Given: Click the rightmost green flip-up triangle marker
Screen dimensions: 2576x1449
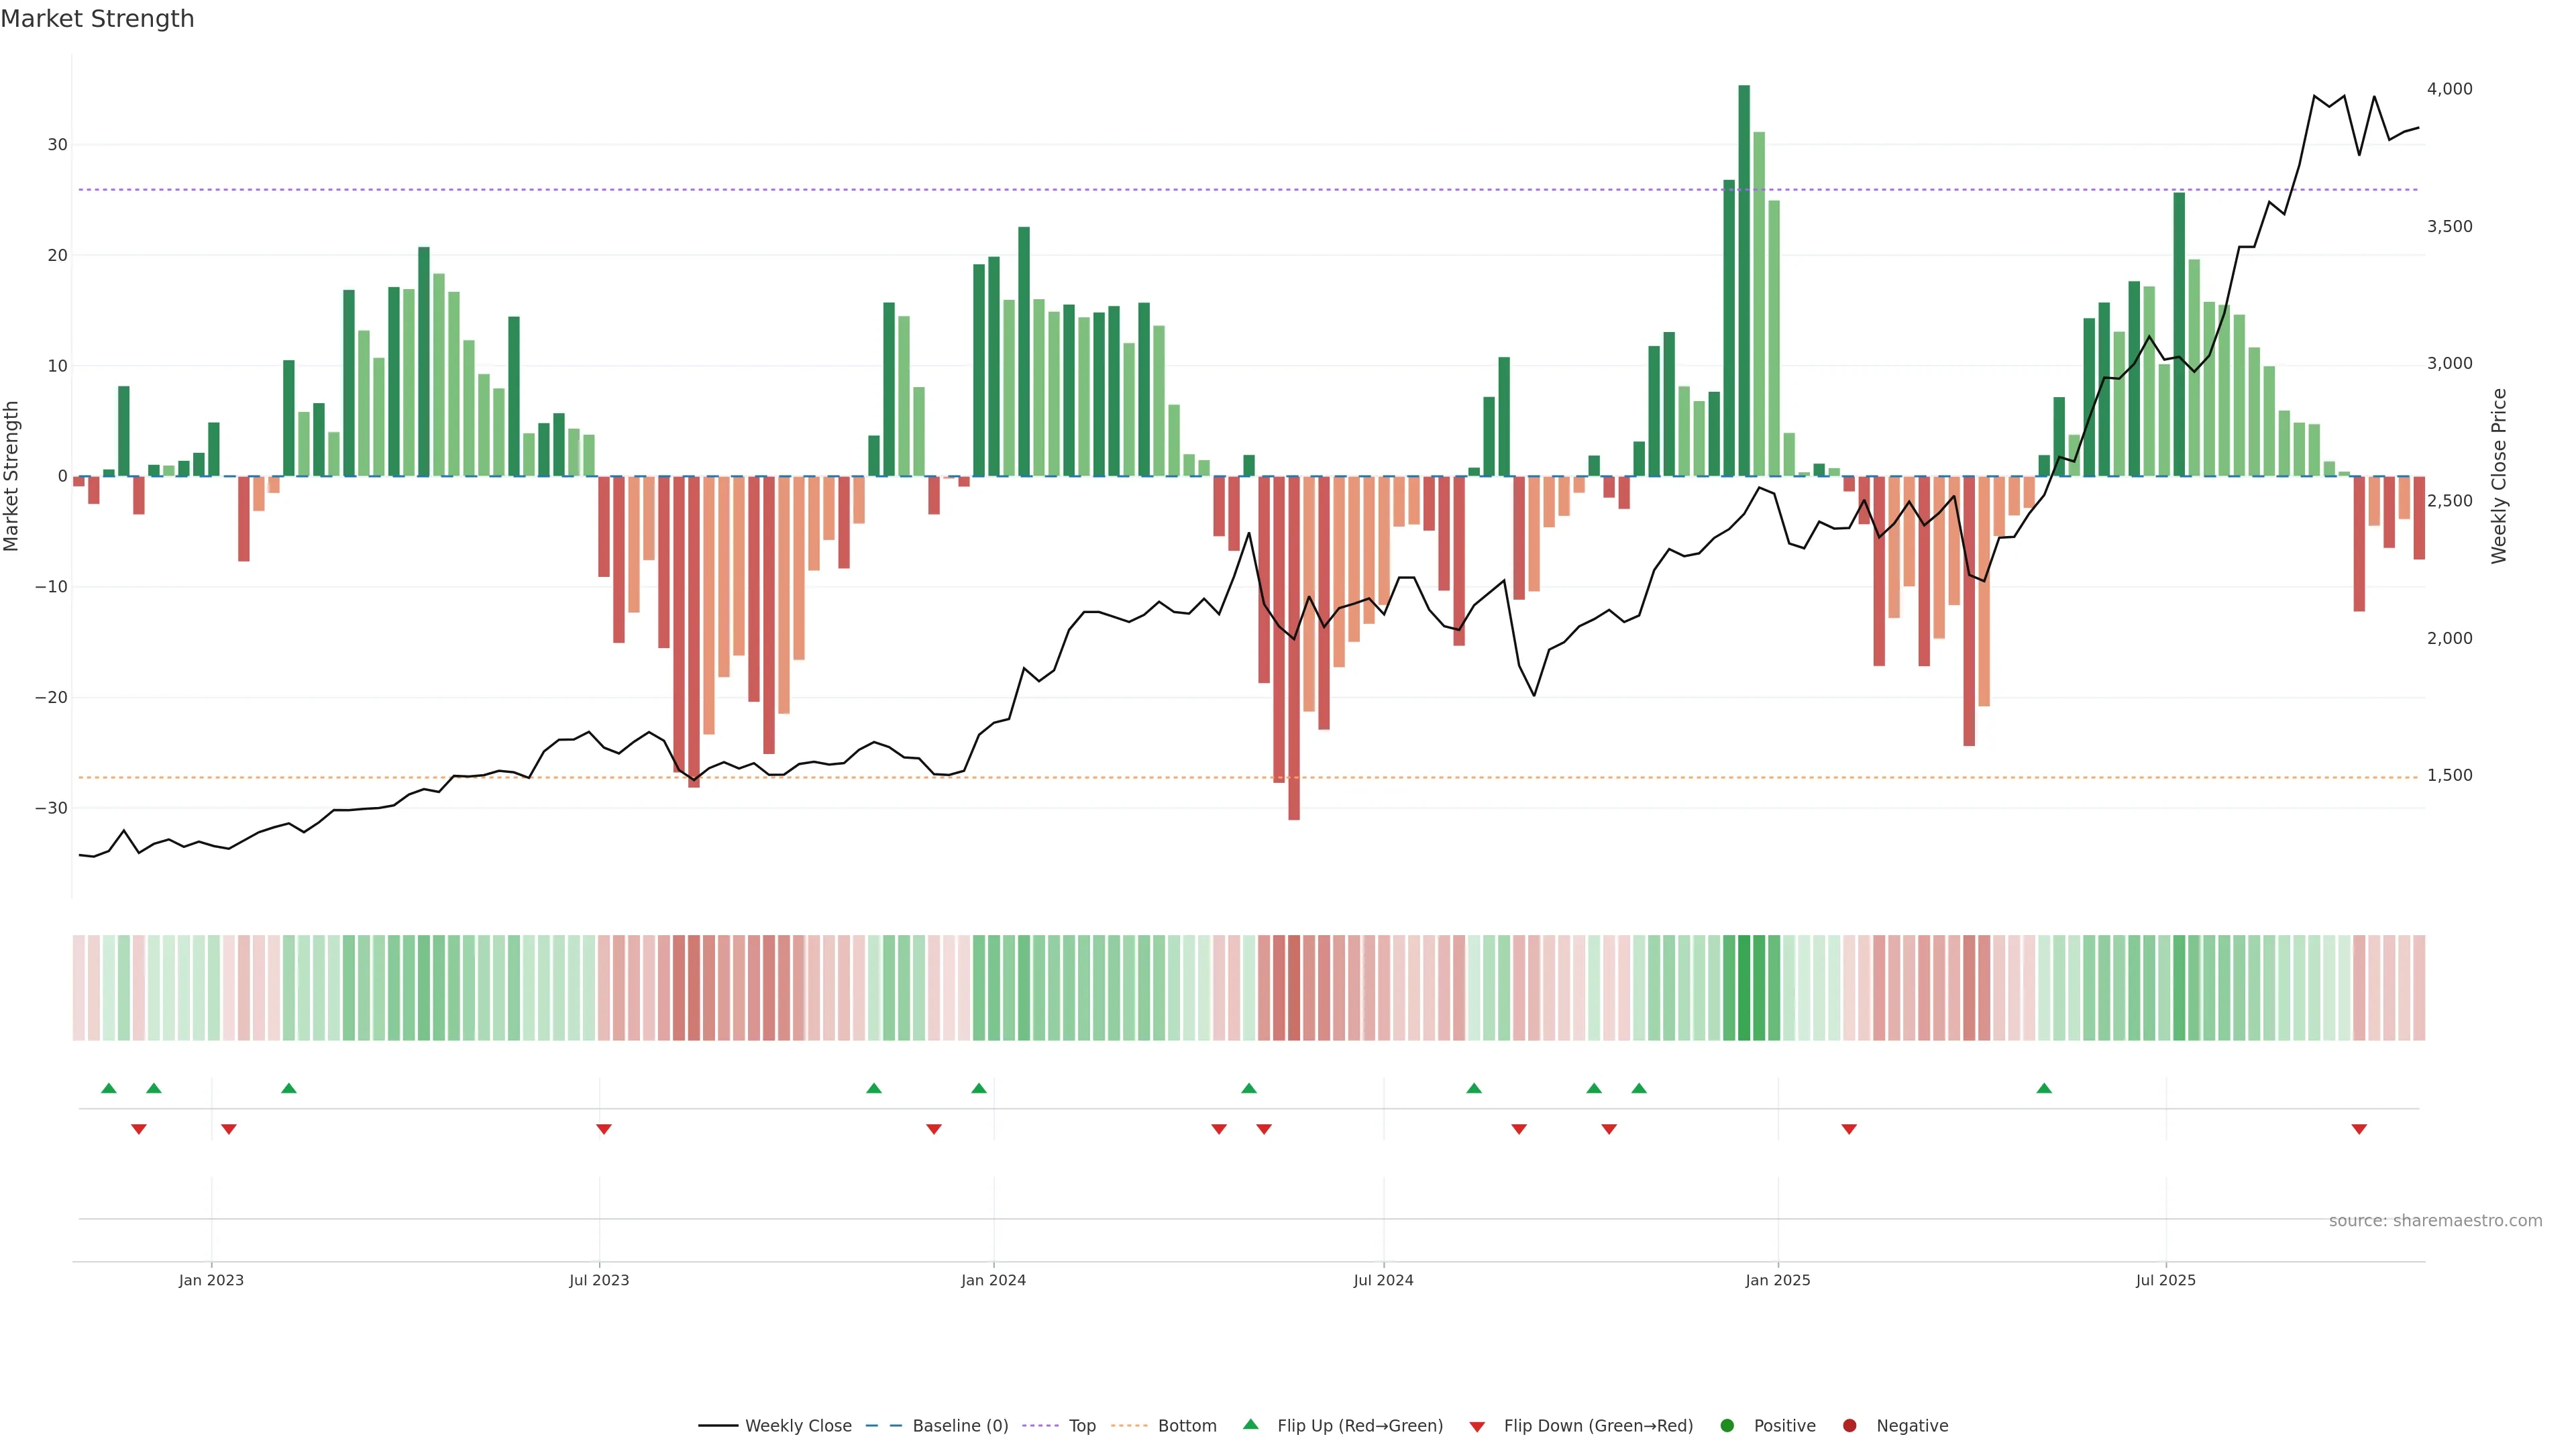Looking at the screenshot, I should [x=2044, y=1088].
